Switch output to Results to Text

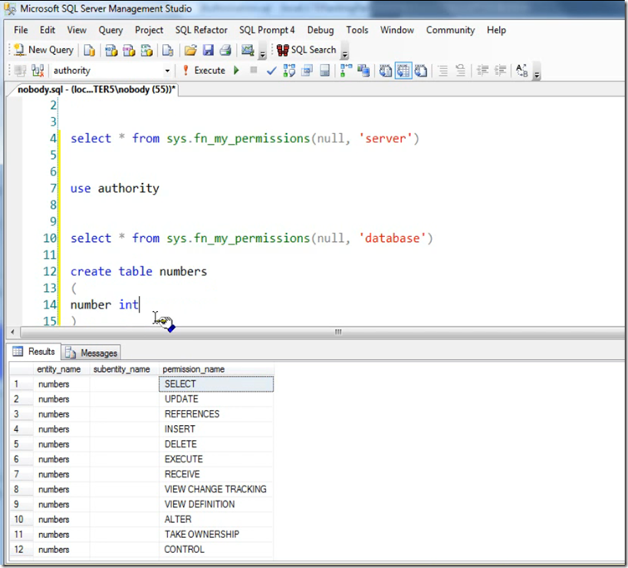point(385,71)
